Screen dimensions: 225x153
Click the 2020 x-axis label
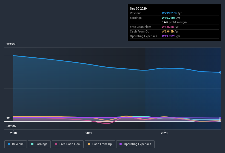point(164,133)
